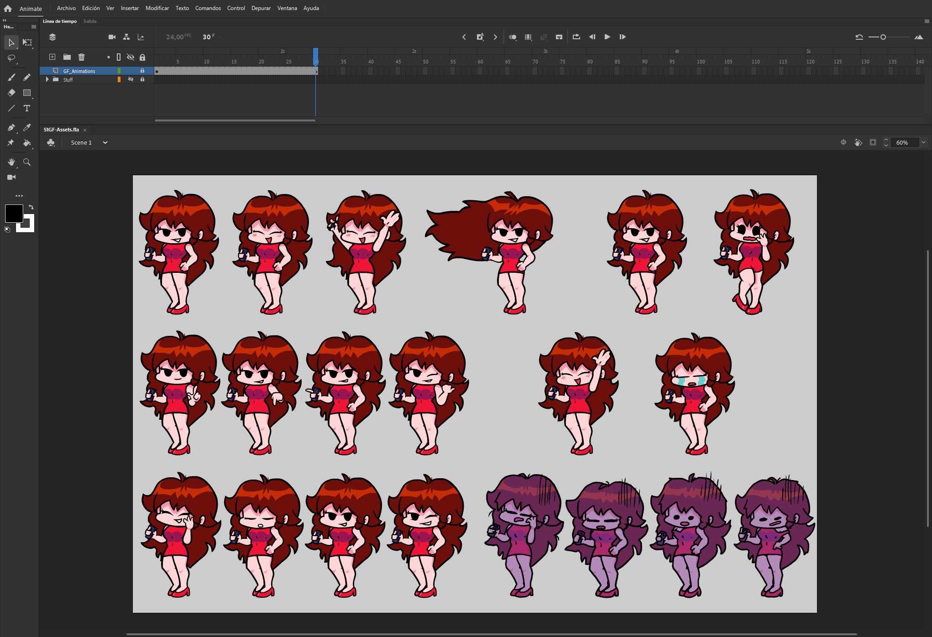Image resolution: width=932 pixels, height=637 pixels.
Task: Open the zoom percentage dropdown
Action: point(924,142)
